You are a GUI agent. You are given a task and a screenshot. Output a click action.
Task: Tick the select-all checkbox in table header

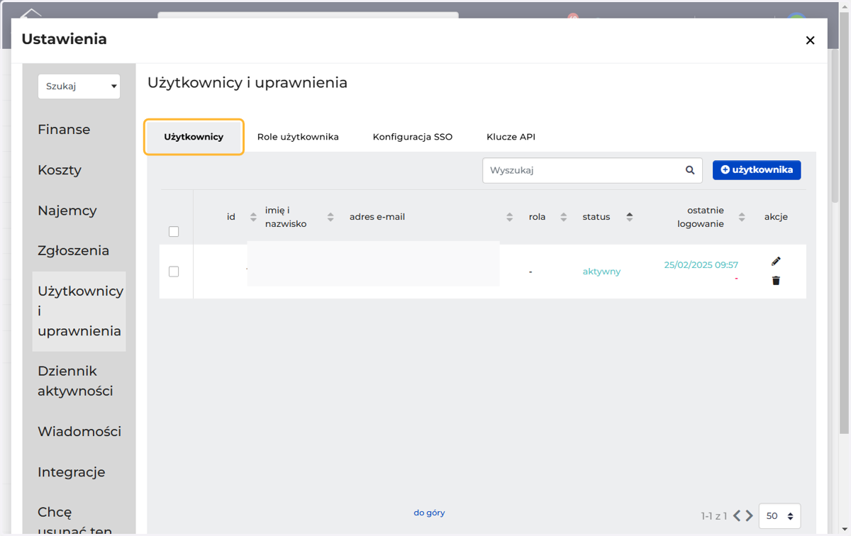coord(174,232)
